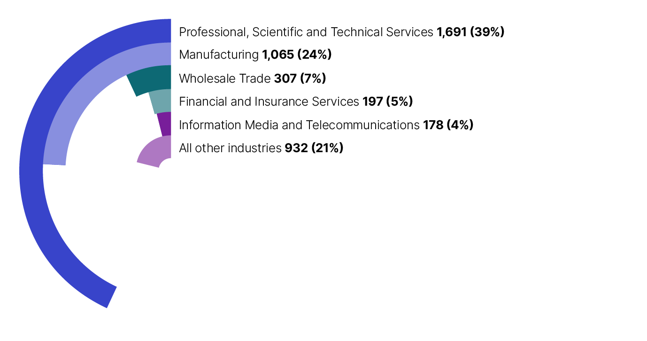Screen dimensions: 647x341
Task: Click the Manufacturing label text
Action: click(x=219, y=55)
